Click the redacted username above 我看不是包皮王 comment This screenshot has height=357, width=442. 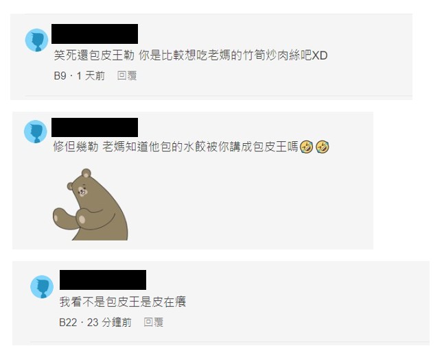103,280
